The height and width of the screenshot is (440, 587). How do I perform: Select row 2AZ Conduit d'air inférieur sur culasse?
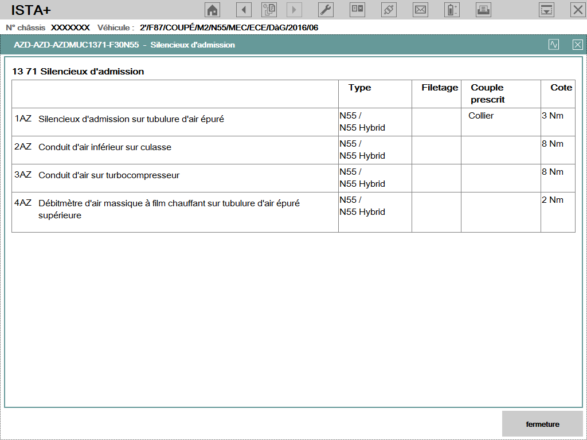click(293, 150)
